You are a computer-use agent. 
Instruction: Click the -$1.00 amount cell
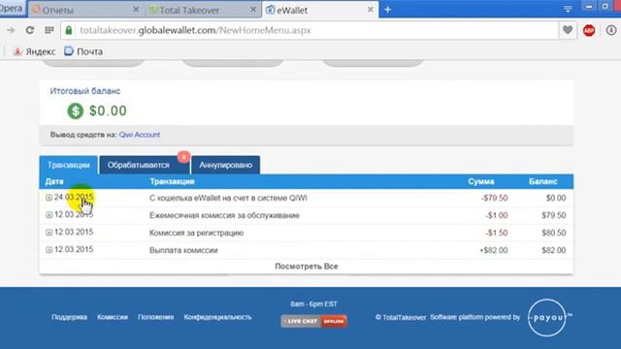pyautogui.click(x=497, y=215)
